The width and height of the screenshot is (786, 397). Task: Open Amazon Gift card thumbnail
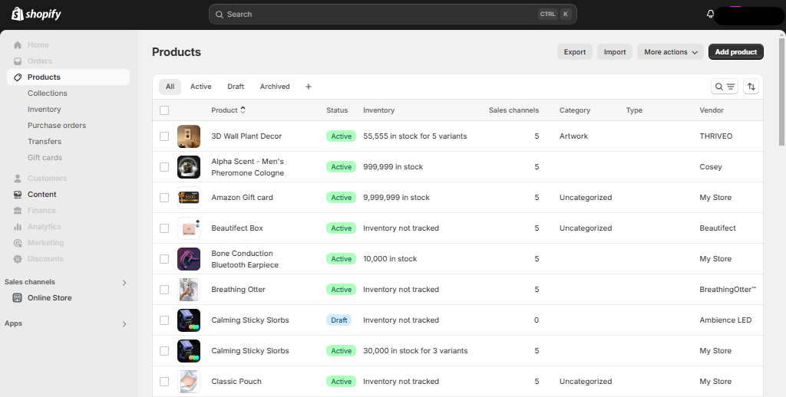coord(189,197)
